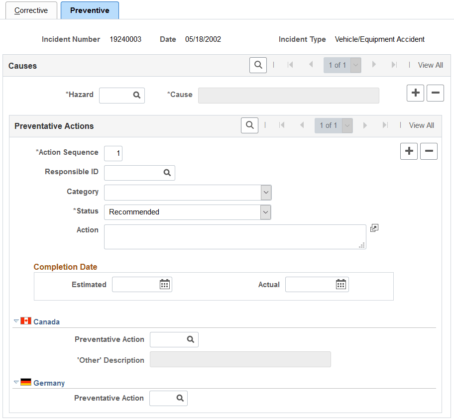The width and height of the screenshot is (454, 420).
Task: Go to first row in Preventative Actions
Action: click(x=282, y=125)
